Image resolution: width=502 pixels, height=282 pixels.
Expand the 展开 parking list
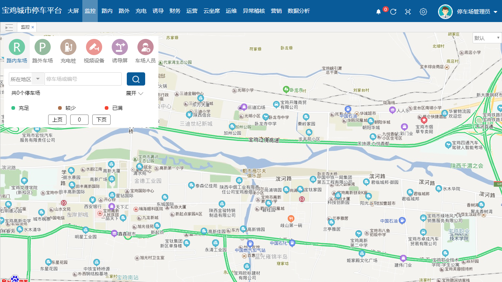point(135,93)
